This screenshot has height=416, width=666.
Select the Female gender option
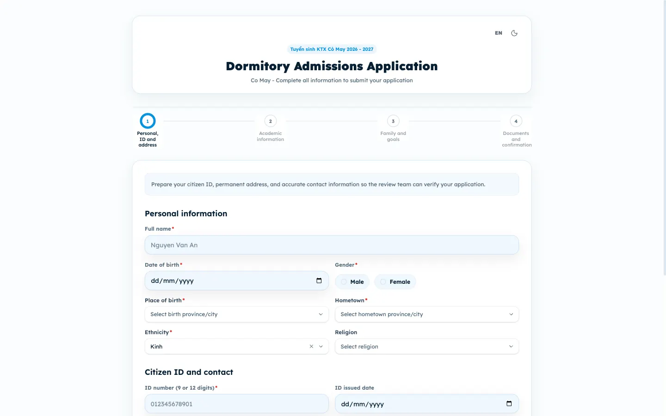tap(395, 281)
